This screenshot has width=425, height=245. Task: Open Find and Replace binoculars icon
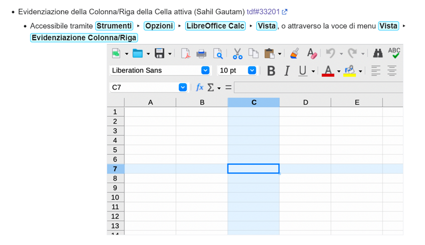(x=378, y=53)
